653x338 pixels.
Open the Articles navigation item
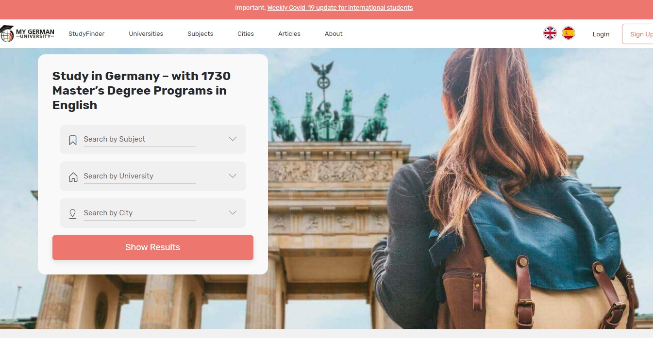coord(289,34)
